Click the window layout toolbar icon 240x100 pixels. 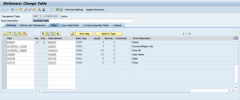[x=47, y=10]
